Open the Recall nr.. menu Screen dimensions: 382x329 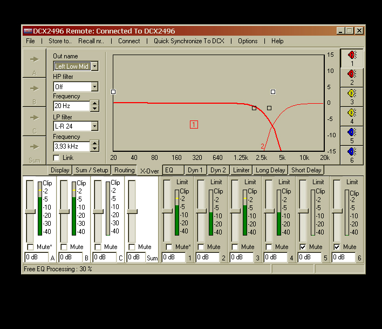(91, 41)
